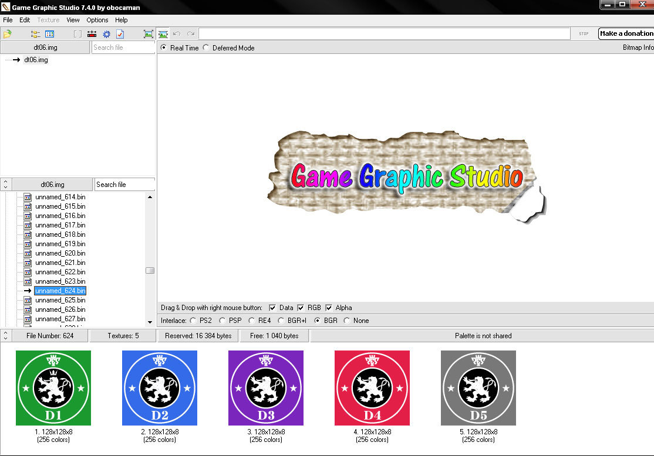
Task: Click the spinner beside File Number 624
Action: click(5, 336)
